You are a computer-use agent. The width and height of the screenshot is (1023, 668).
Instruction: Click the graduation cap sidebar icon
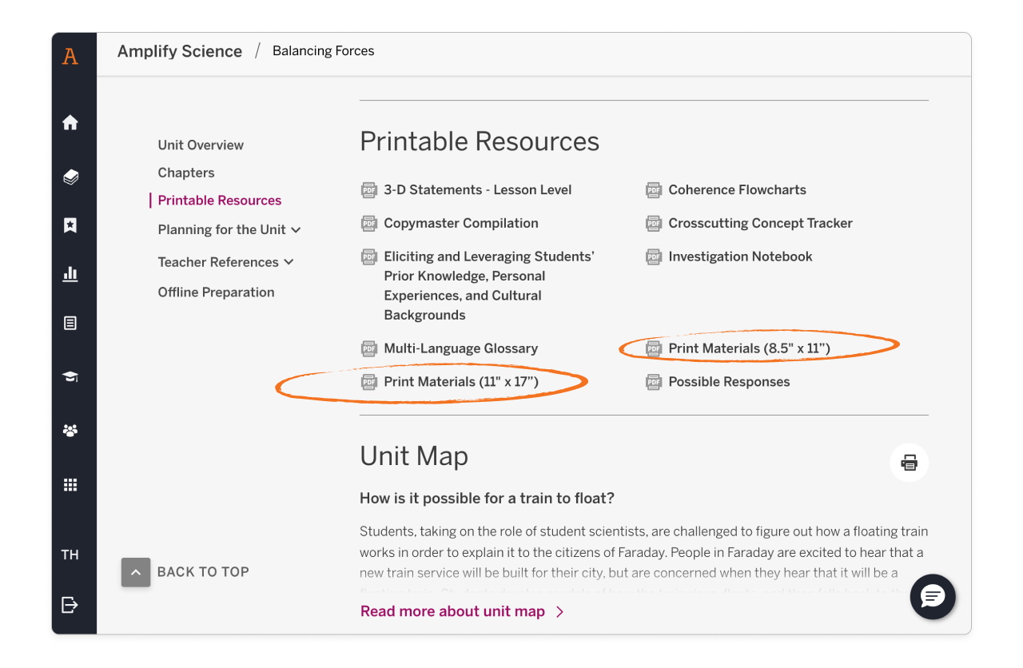pos(70,376)
